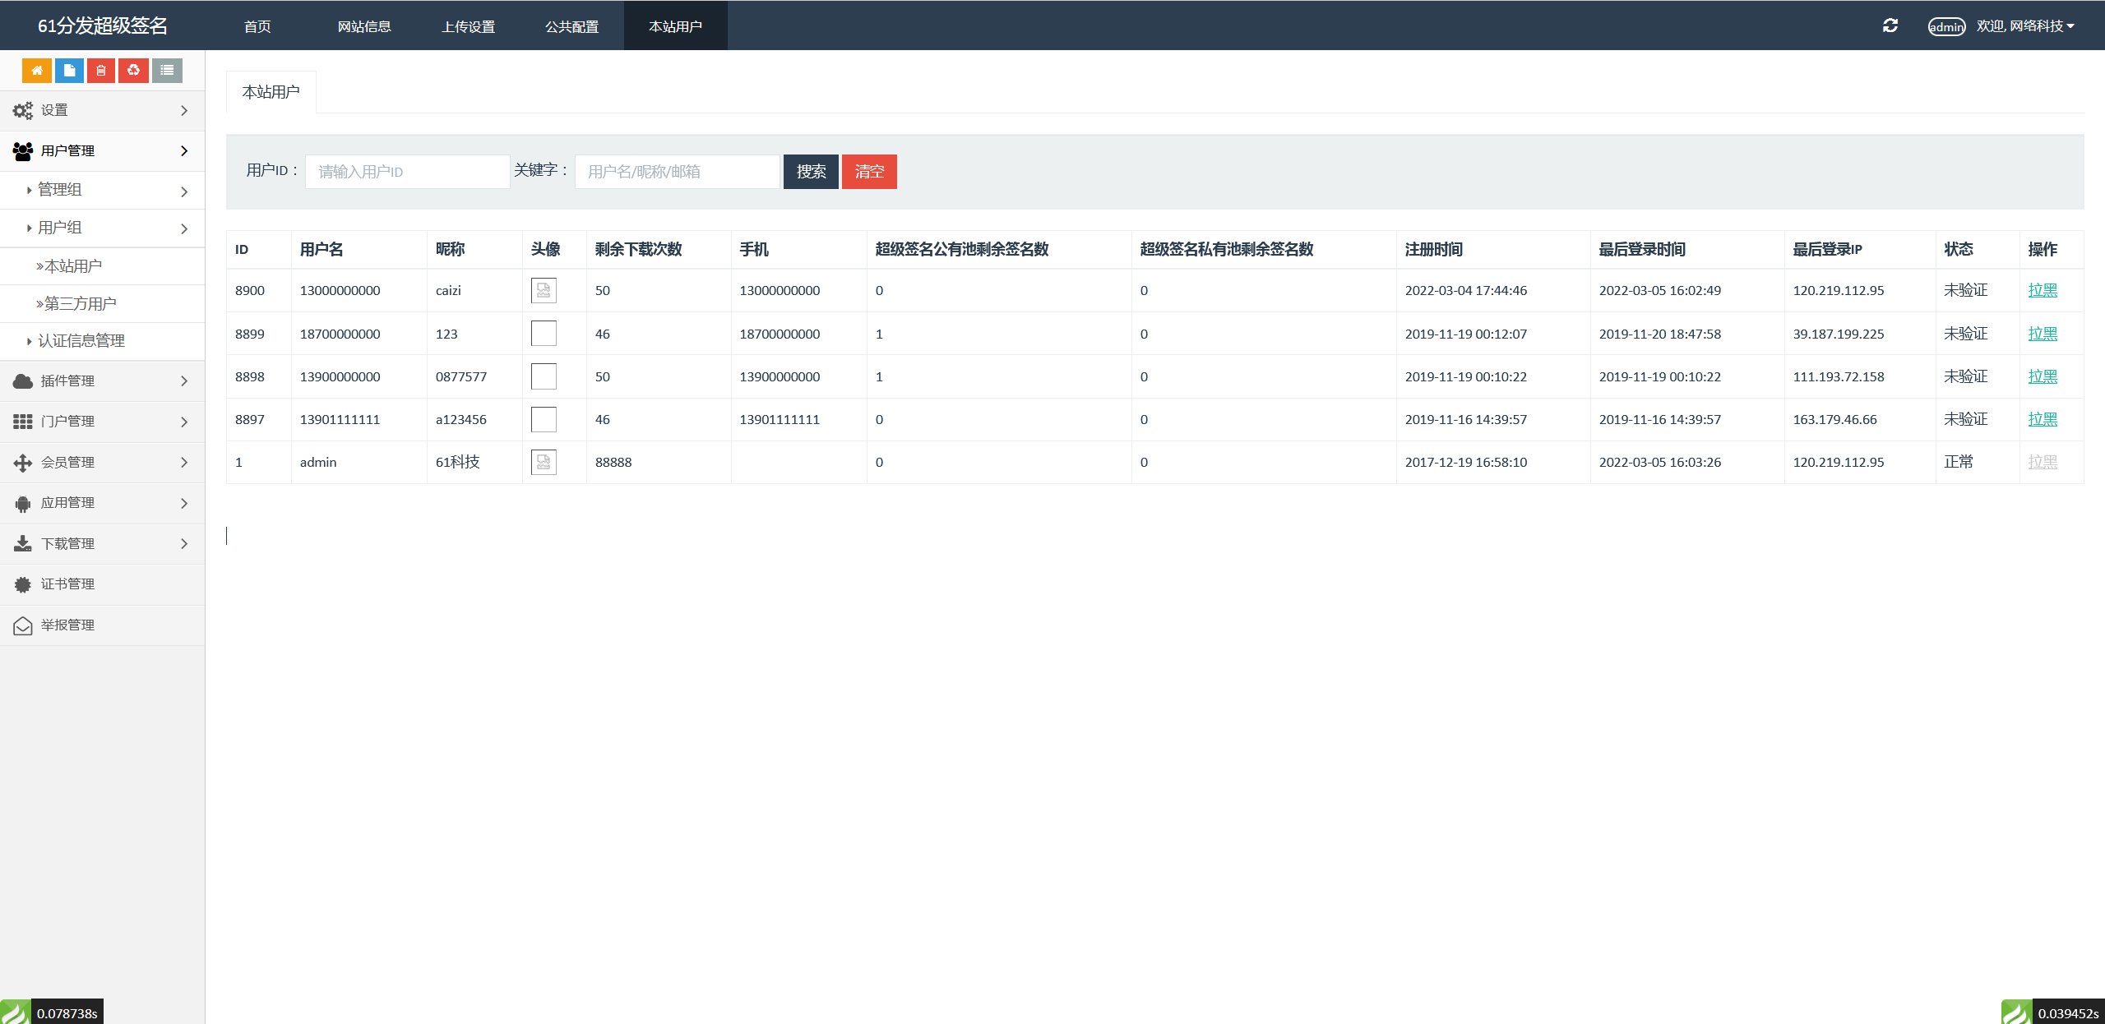Expand the 设置 sidebar section chevron
The height and width of the screenshot is (1024, 2105).
(184, 110)
